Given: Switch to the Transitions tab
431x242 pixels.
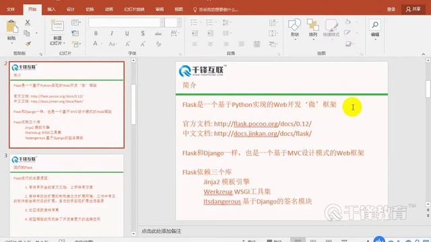Looking at the screenshot, I should tap(90, 9).
